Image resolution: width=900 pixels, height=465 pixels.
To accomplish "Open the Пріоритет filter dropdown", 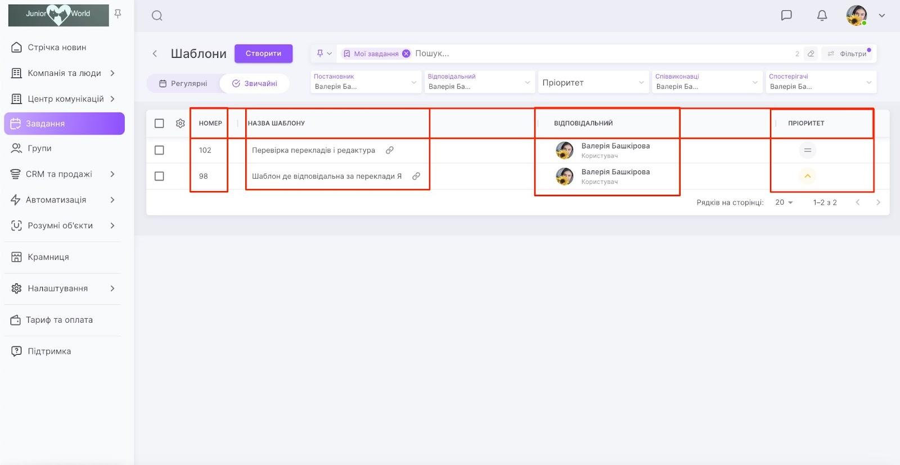I will [592, 83].
